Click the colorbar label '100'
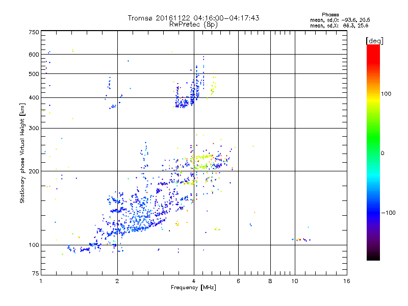Screen dimensions: 408x306 386,94
